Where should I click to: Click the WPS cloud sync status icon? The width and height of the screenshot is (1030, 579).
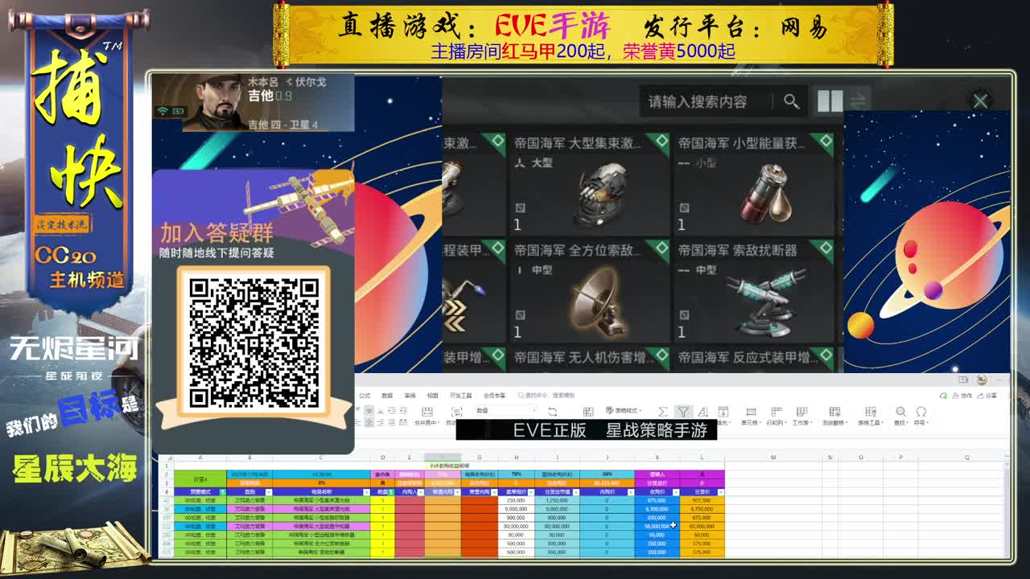pos(944,396)
